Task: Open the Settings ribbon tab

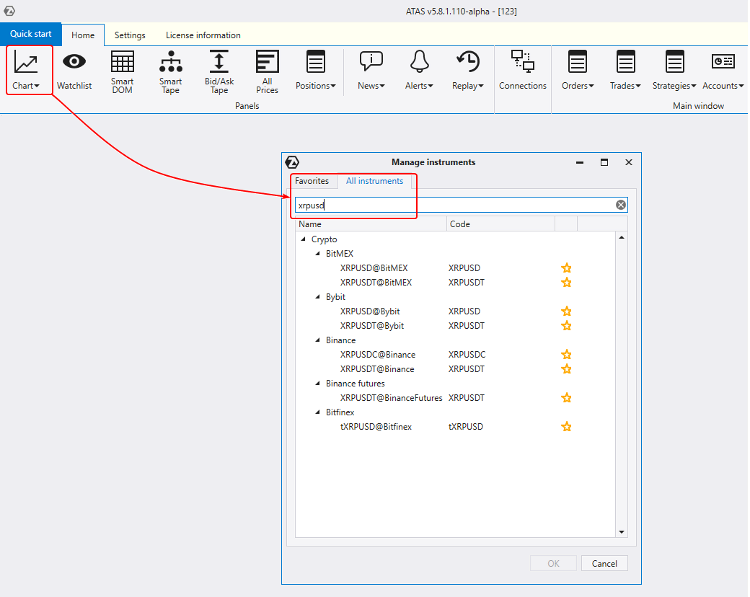Action: click(130, 35)
